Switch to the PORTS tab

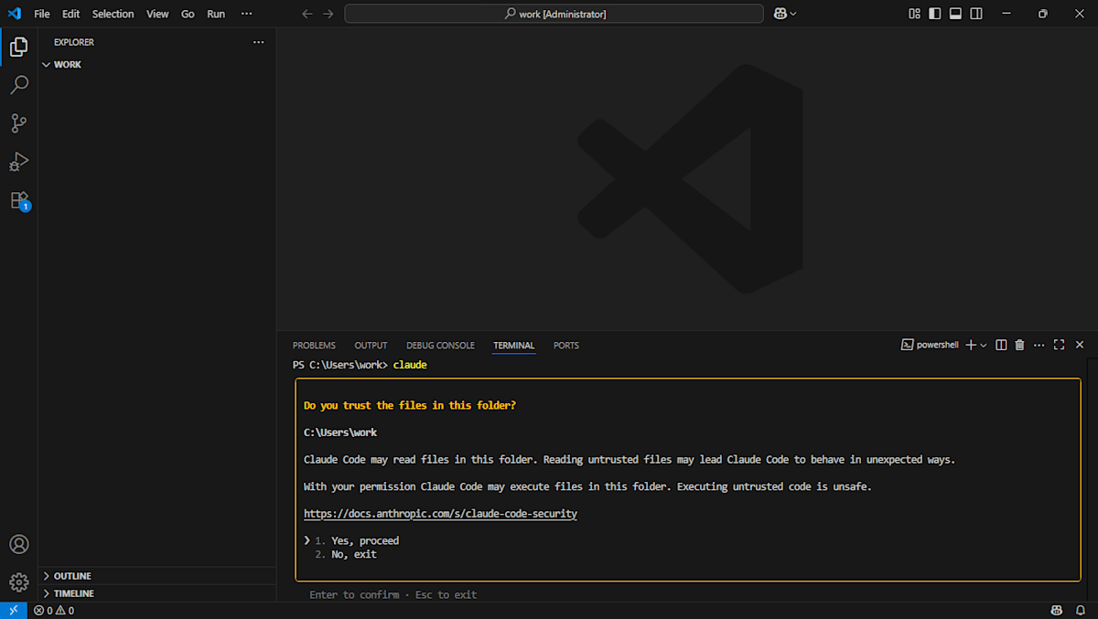[x=566, y=346]
